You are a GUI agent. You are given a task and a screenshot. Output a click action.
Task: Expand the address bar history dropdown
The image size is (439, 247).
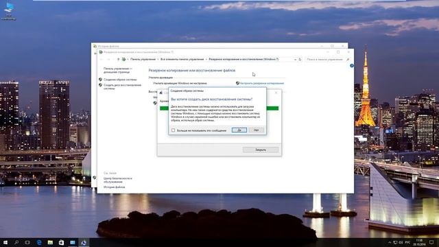[x=295, y=60]
